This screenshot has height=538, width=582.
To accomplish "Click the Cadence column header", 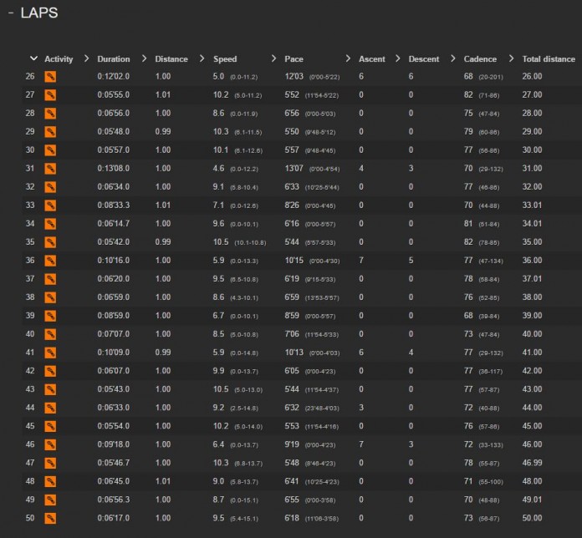I will point(479,59).
